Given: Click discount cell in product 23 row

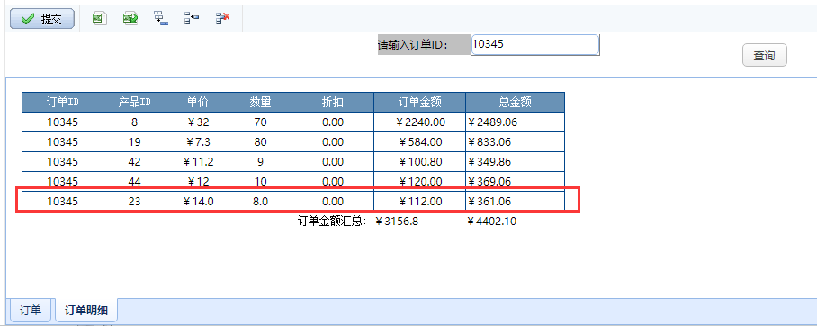Looking at the screenshot, I should click(333, 202).
